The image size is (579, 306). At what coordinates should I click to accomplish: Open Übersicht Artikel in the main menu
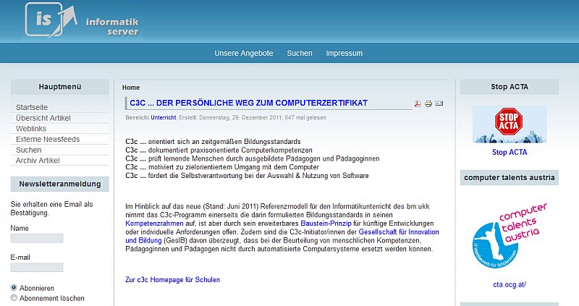coord(43,118)
